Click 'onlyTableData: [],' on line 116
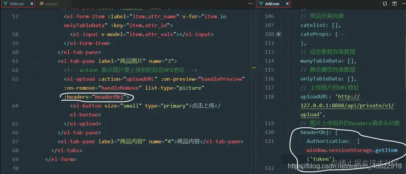Screen dimensions: 406x174 coord(328,79)
